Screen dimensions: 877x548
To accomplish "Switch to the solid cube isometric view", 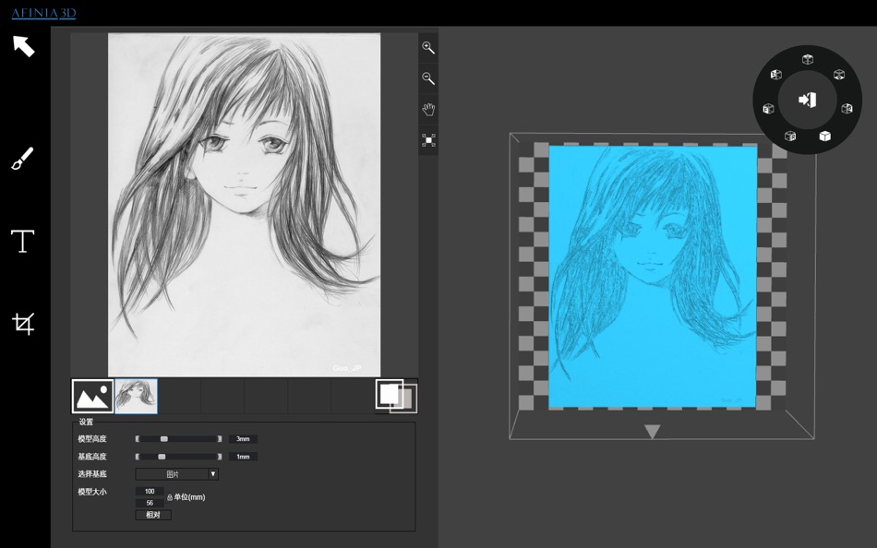I will pyautogui.click(x=824, y=137).
